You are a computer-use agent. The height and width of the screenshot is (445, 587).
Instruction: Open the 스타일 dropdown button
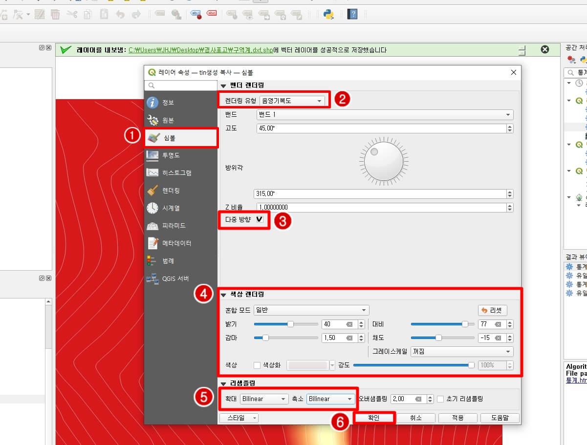point(239,418)
